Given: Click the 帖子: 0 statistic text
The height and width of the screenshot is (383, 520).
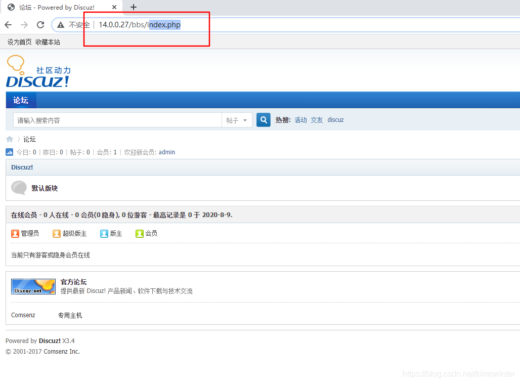Looking at the screenshot, I should tap(80, 152).
